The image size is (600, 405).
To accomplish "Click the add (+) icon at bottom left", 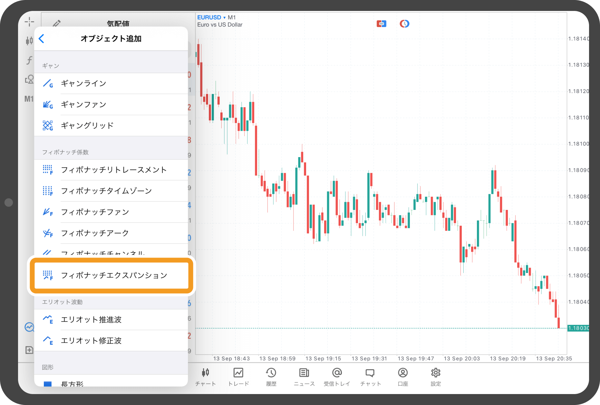I will tap(29, 350).
